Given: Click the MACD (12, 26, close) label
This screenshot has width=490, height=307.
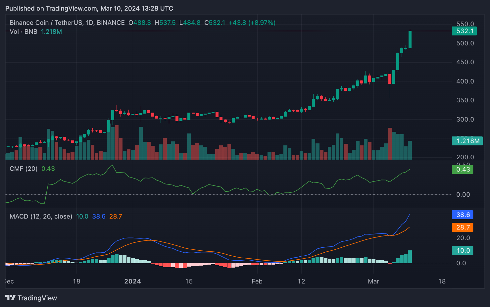Looking at the screenshot, I should [41, 216].
